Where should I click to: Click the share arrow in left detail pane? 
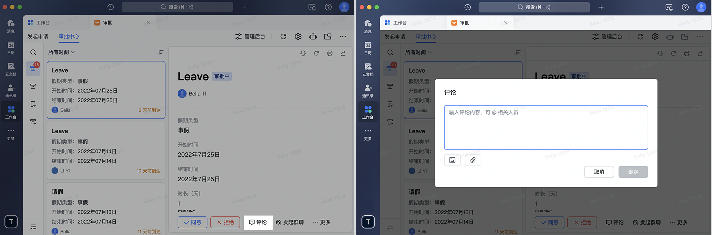point(343,53)
